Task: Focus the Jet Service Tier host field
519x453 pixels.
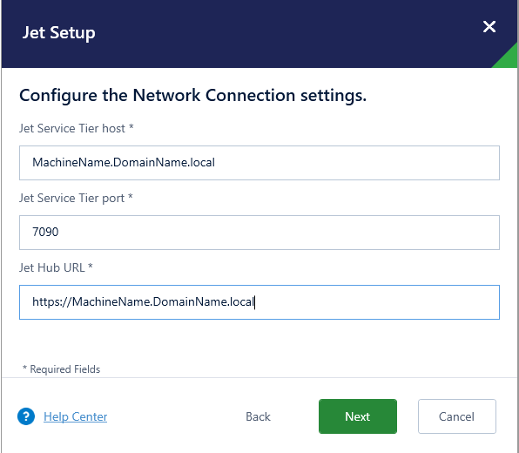Action: 259,163
